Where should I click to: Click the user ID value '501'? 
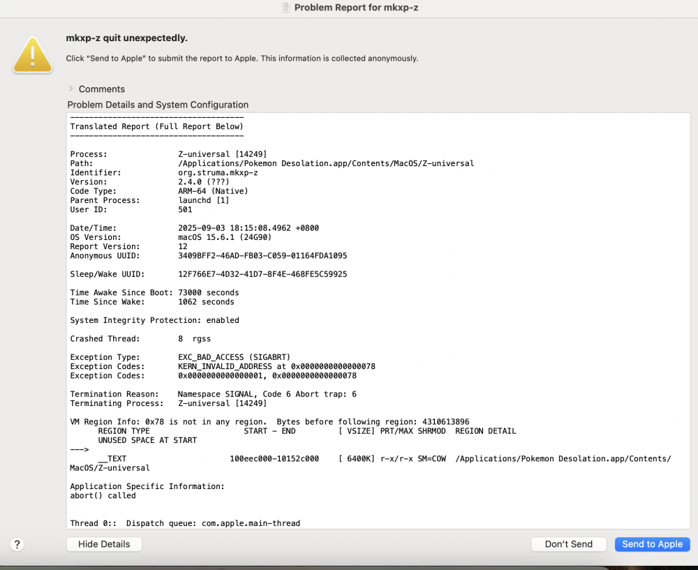point(185,209)
